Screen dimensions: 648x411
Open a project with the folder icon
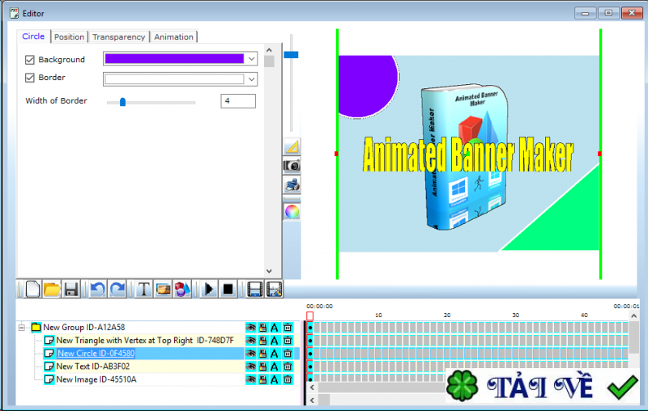click(52, 290)
